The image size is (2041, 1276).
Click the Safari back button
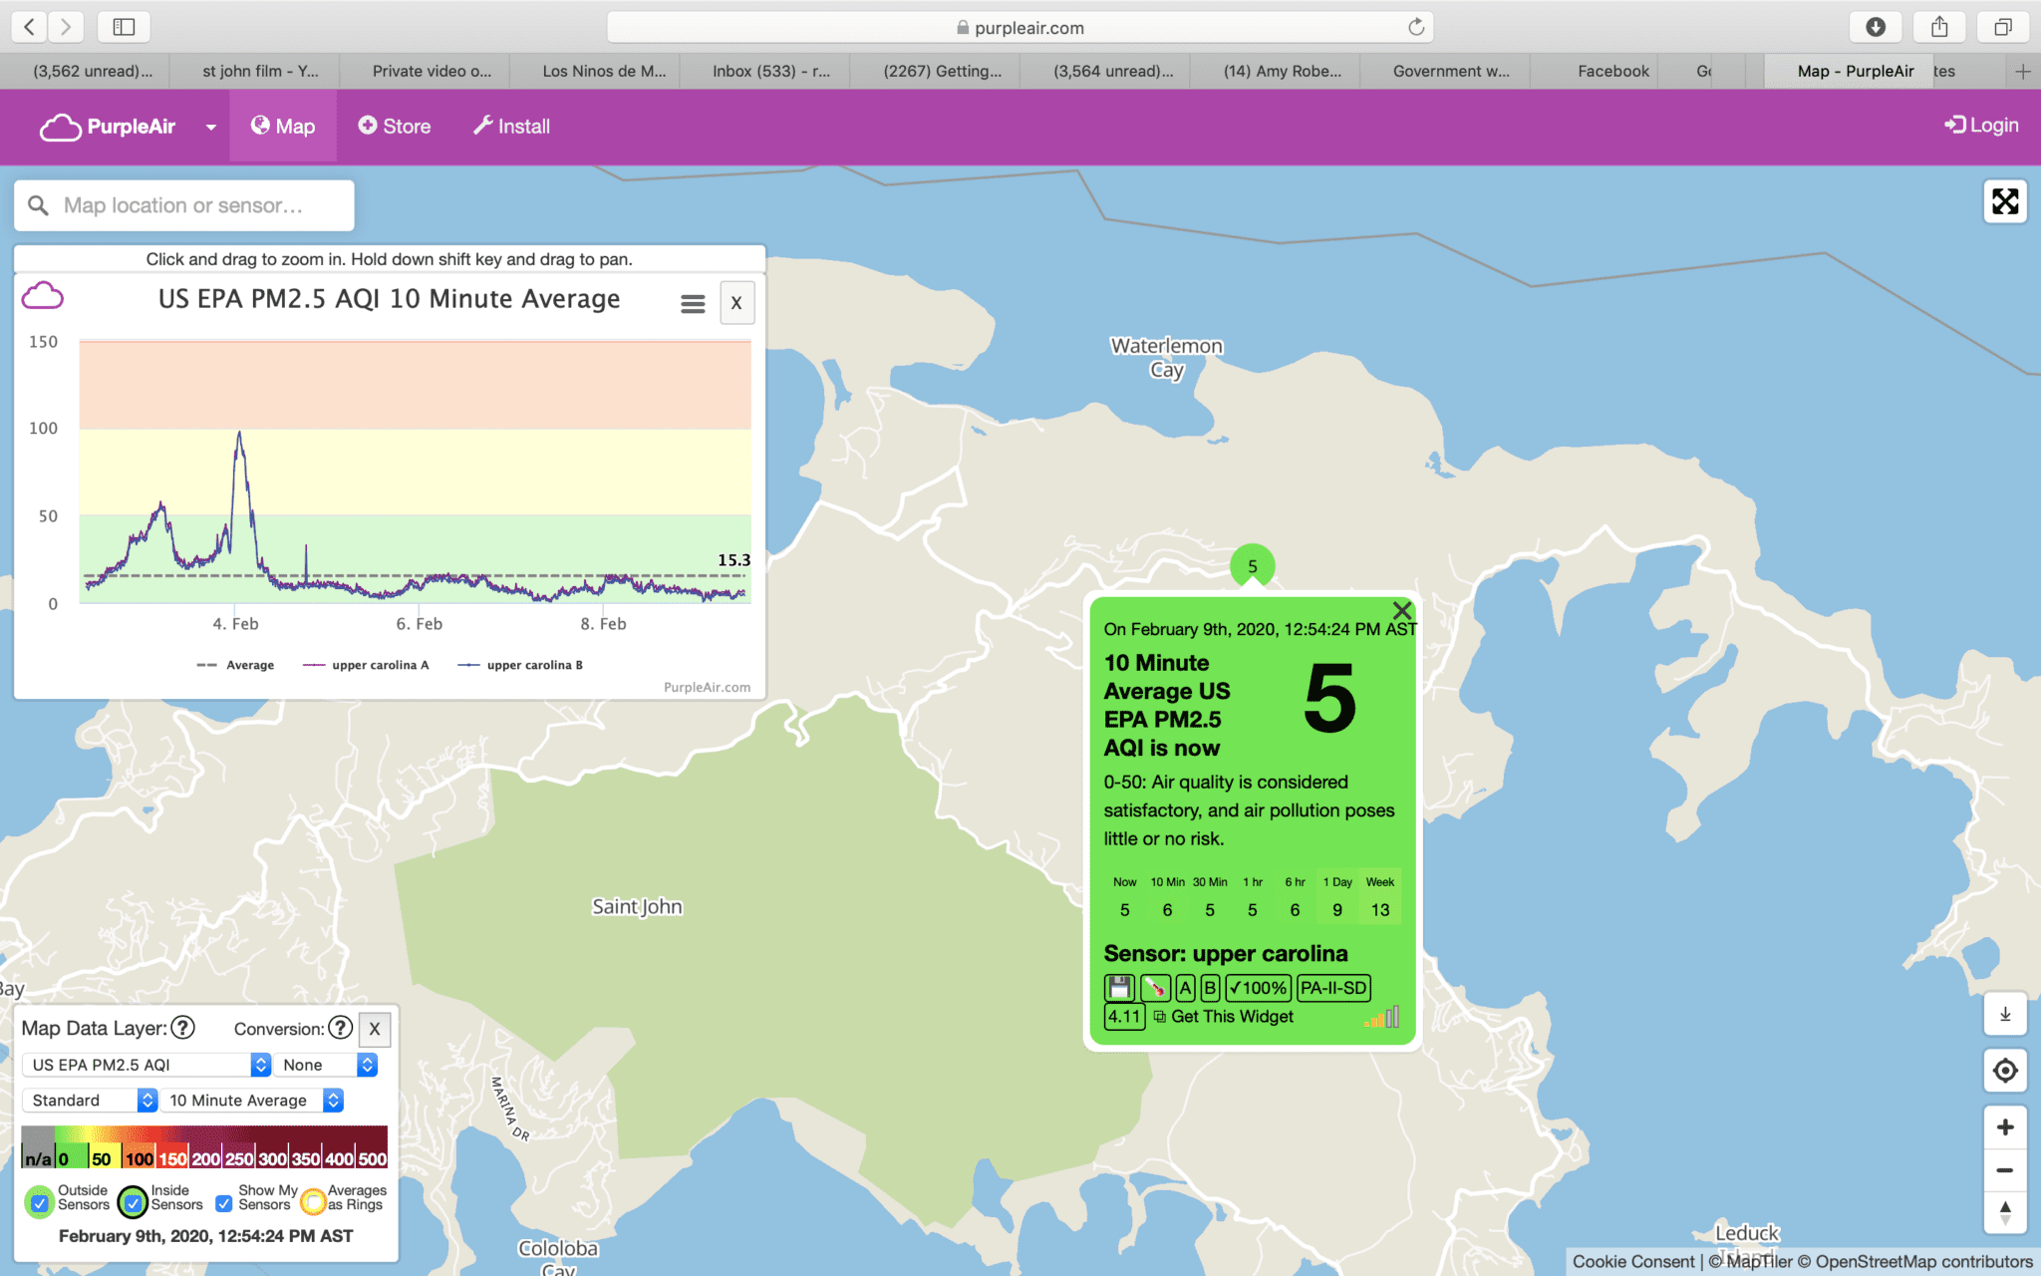click(x=29, y=27)
